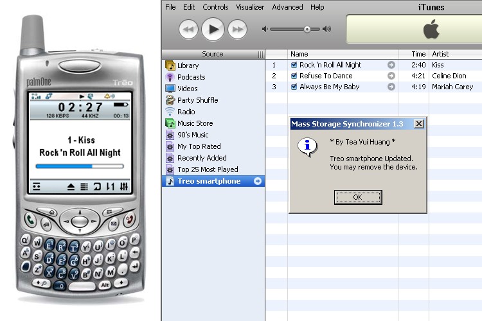
Task: Tap the yellow bell alert icon on Treo screen
Action: tap(107, 96)
